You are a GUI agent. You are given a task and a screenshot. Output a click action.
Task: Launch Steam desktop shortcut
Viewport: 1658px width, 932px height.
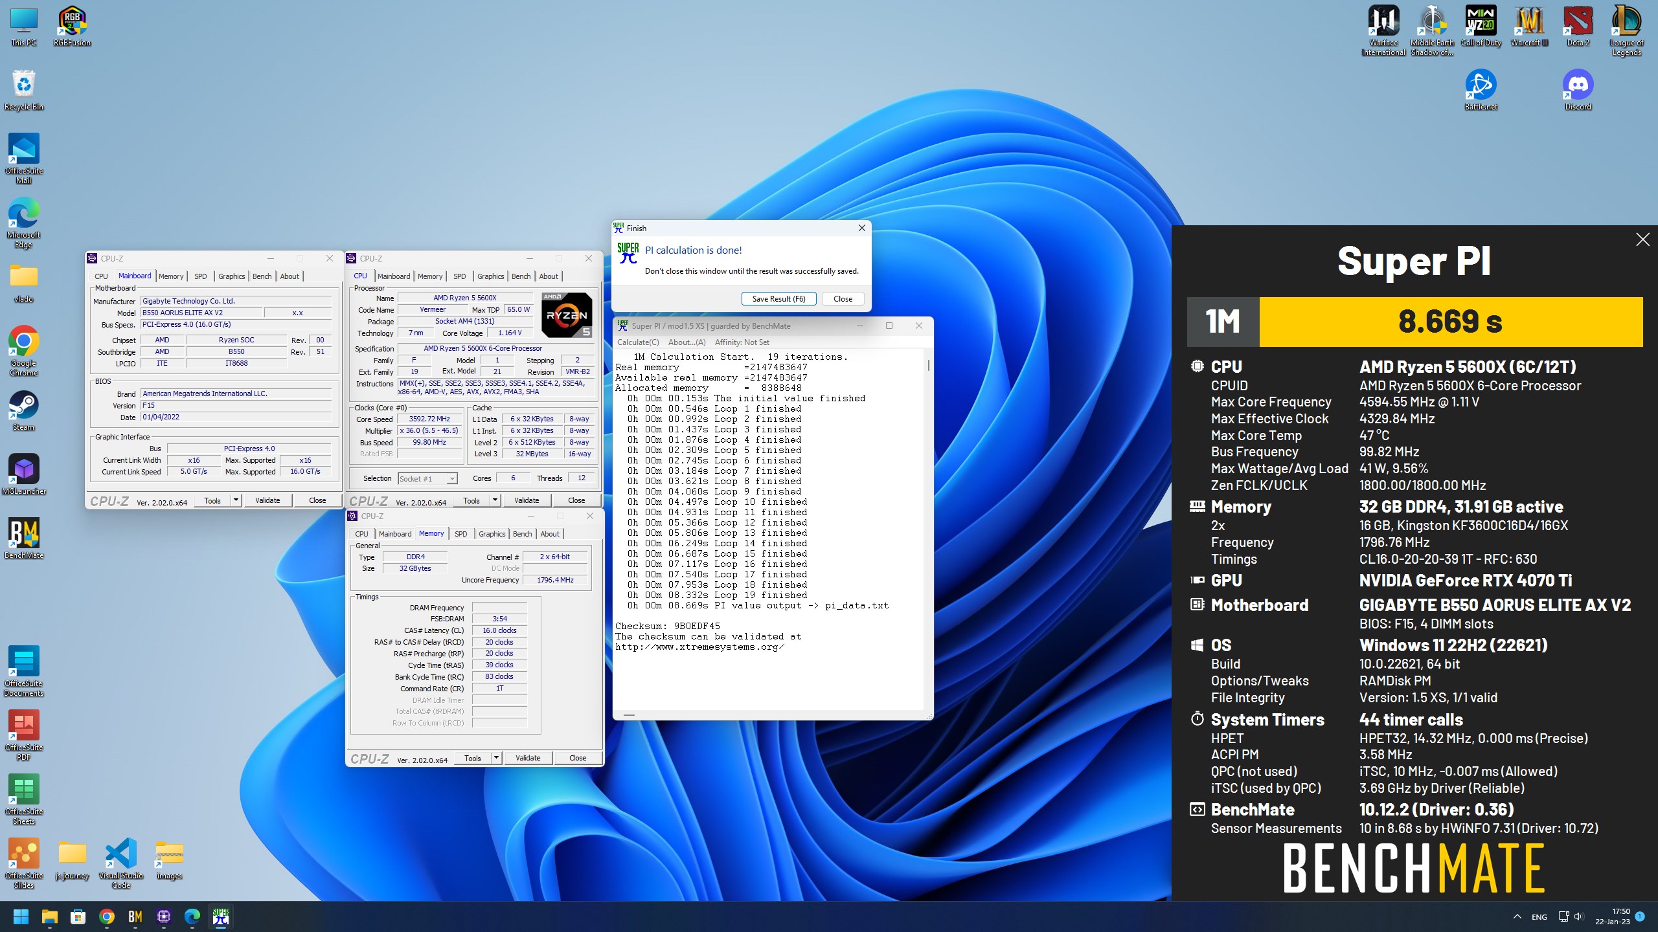[x=24, y=410]
